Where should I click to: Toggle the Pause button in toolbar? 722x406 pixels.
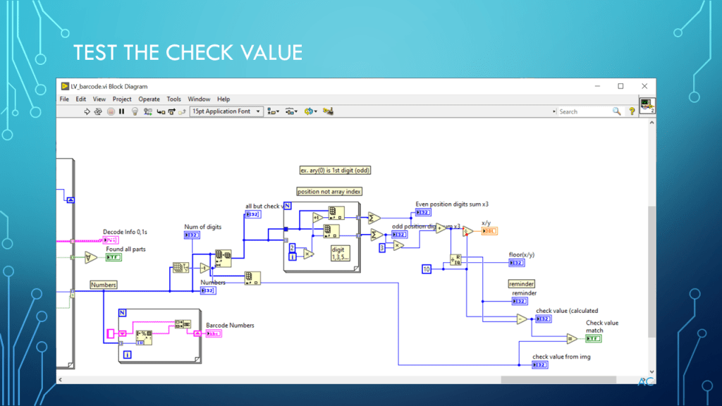(122, 111)
